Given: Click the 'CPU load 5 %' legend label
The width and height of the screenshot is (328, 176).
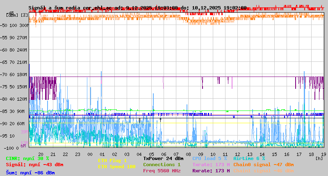Looking at the screenshot, I should [x=210, y=159].
